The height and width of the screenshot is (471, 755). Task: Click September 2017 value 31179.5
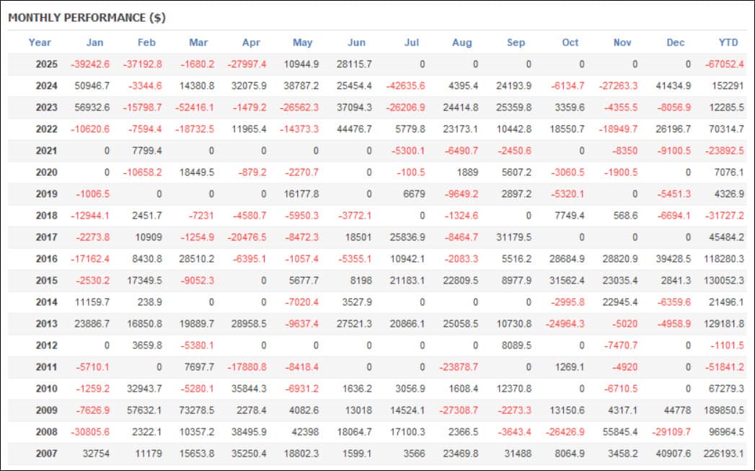[513, 237]
